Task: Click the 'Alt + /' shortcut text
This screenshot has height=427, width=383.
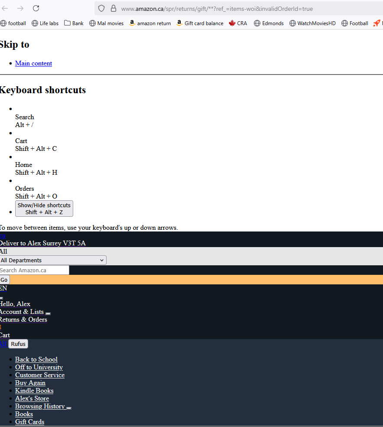Action: (24, 125)
